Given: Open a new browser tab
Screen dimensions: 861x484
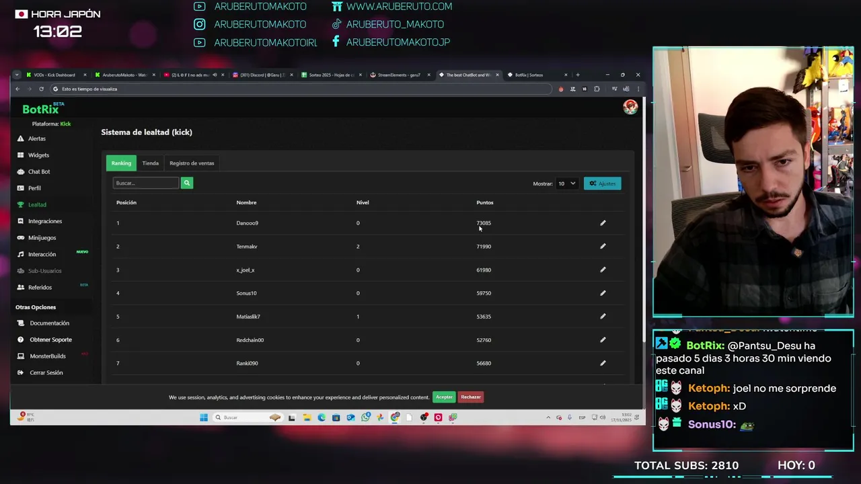Looking at the screenshot, I should coord(578,75).
